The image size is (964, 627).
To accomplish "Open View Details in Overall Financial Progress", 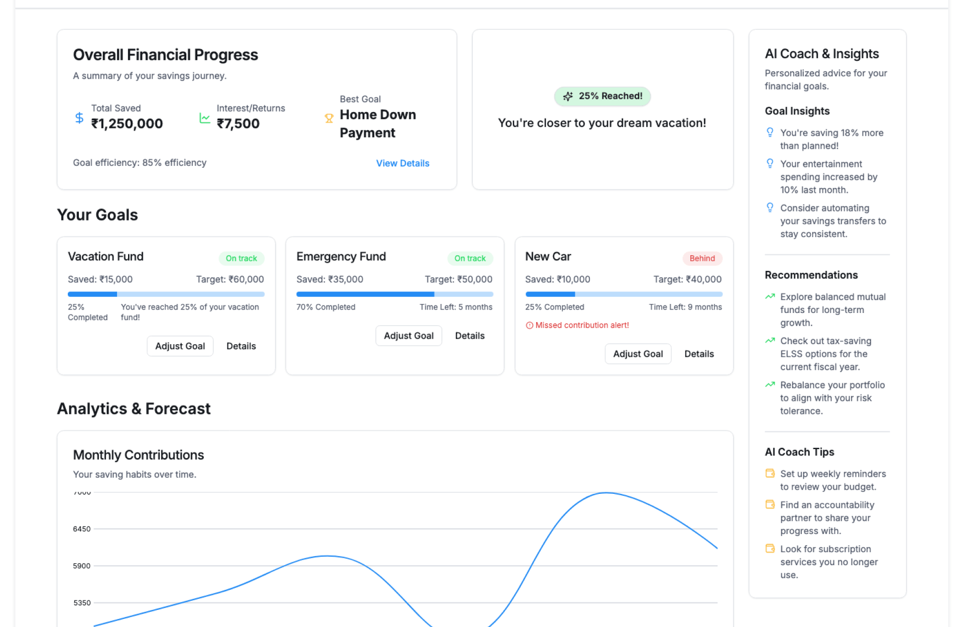I will click(x=403, y=163).
